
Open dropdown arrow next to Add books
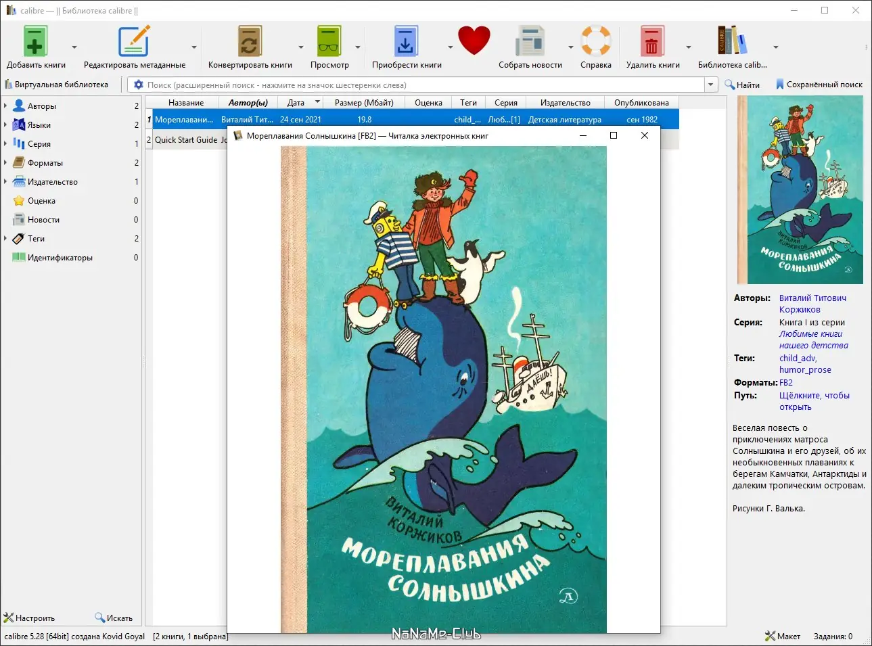pyautogui.click(x=74, y=47)
